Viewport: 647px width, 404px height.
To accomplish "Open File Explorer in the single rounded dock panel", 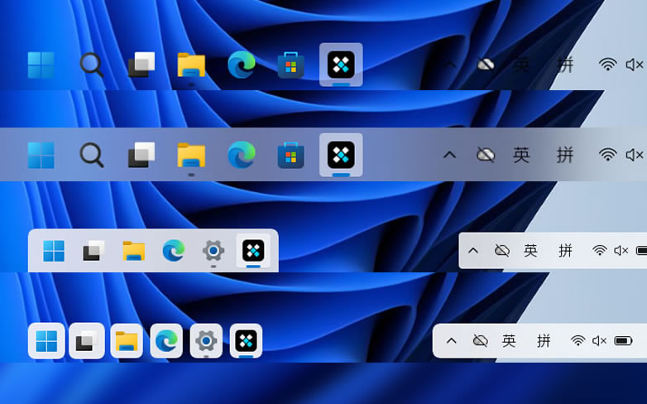I will 134,251.
